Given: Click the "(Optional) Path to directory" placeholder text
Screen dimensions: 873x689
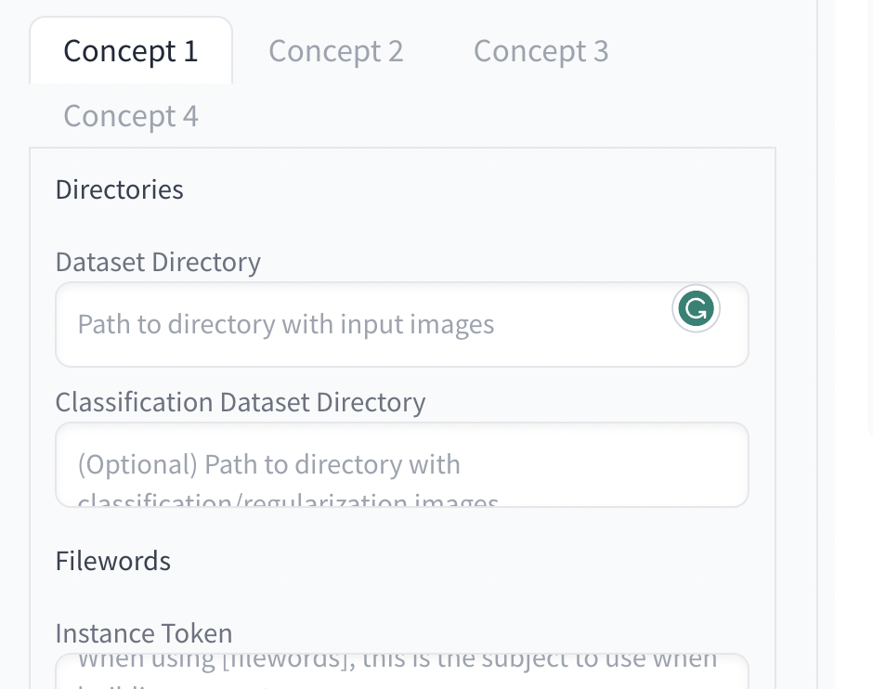Looking at the screenshot, I should [x=269, y=464].
